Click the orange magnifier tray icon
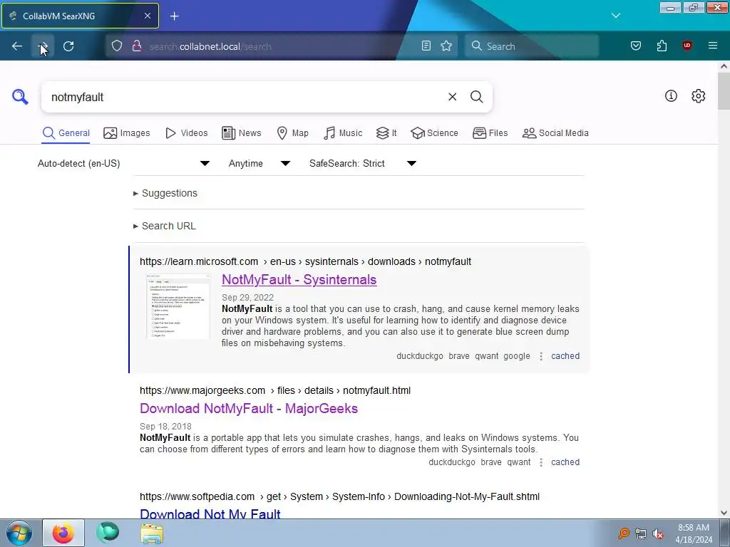 pyautogui.click(x=623, y=533)
